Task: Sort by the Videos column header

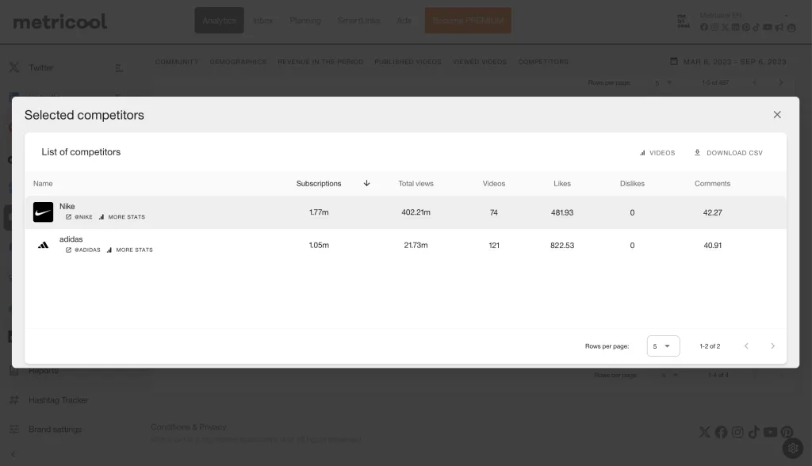Action: pyautogui.click(x=493, y=184)
